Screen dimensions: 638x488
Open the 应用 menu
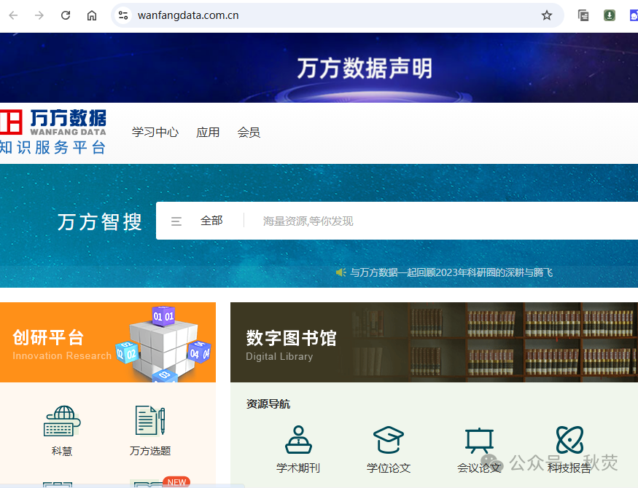pos(208,132)
